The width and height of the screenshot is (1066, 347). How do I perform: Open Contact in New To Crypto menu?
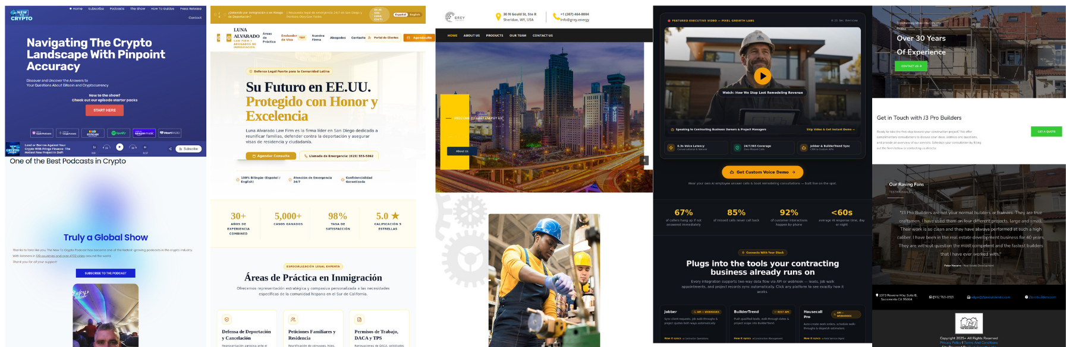click(x=195, y=18)
